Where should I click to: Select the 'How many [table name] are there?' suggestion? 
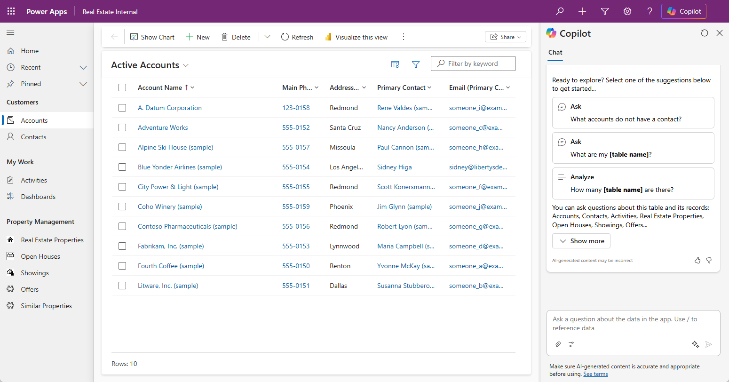click(x=633, y=183)
